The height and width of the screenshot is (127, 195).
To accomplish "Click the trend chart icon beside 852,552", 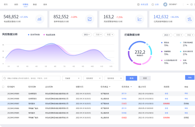I will pyautogui.click(x=90, y=19).
